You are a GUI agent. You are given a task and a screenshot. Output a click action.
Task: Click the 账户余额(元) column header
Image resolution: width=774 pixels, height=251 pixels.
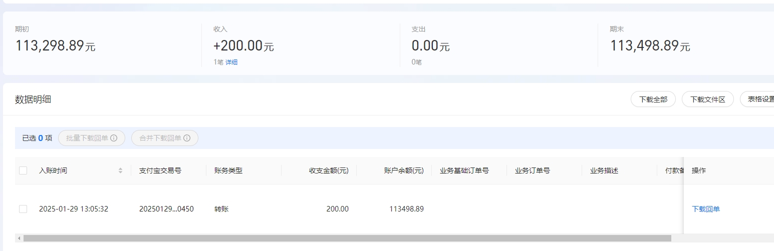(404, 170)
